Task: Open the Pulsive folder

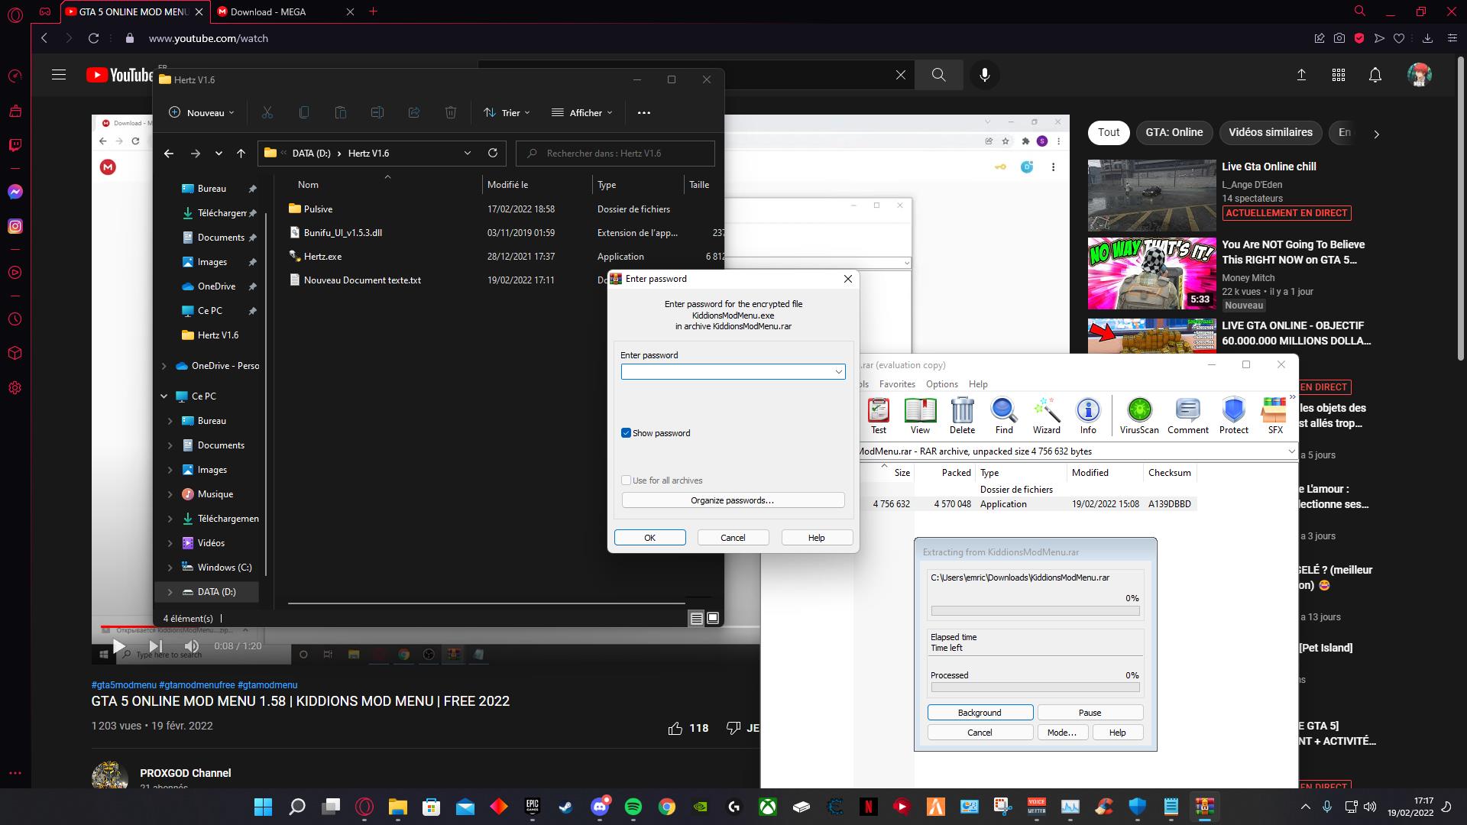Action: pyautogui.click(x=318, y=209)
